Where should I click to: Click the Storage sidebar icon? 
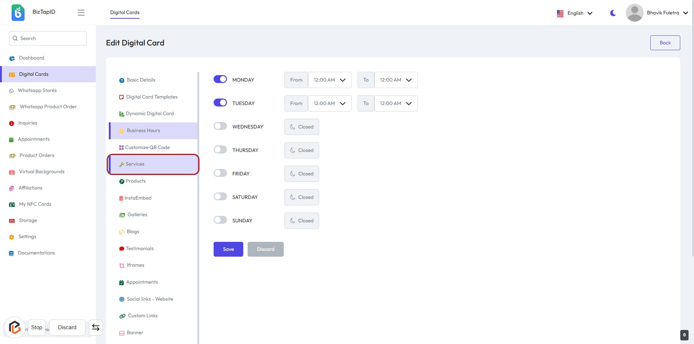(12, 221)
